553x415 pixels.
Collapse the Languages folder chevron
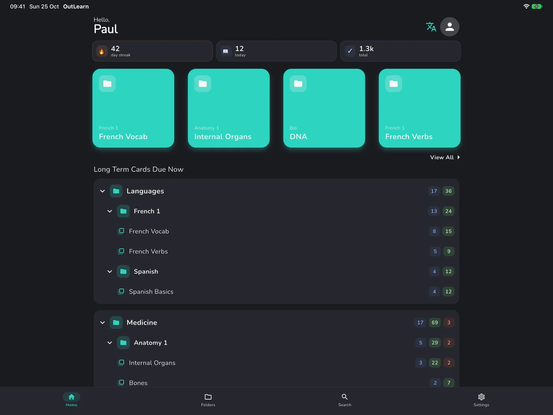103,191
